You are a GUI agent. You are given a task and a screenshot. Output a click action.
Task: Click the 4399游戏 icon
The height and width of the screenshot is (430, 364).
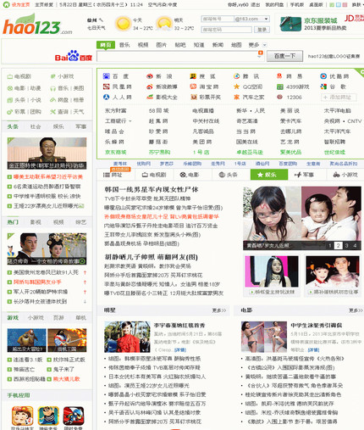pos(279,87)
